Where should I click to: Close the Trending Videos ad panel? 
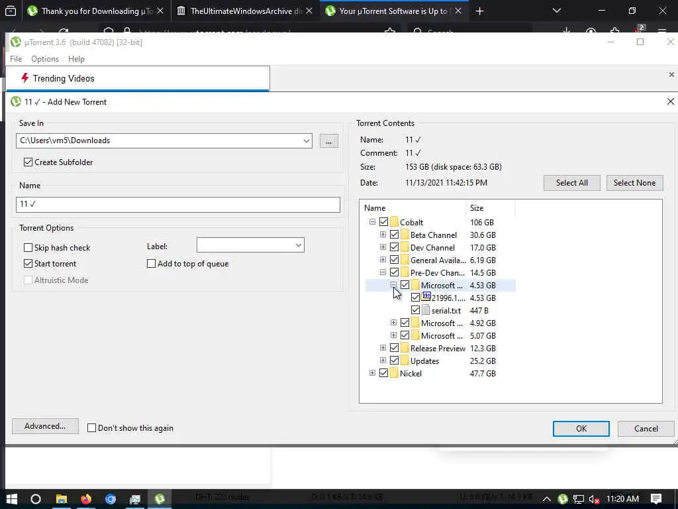coord(671,74)
